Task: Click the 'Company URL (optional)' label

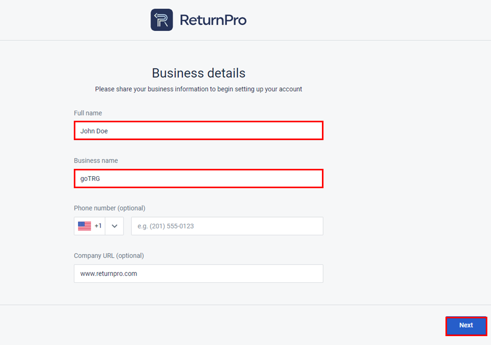Action: point(109,256)
